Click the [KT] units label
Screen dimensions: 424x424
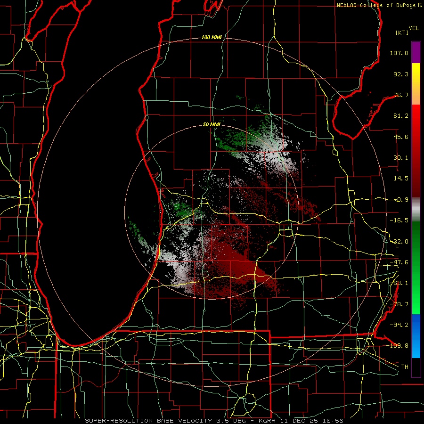click(402, 33)
